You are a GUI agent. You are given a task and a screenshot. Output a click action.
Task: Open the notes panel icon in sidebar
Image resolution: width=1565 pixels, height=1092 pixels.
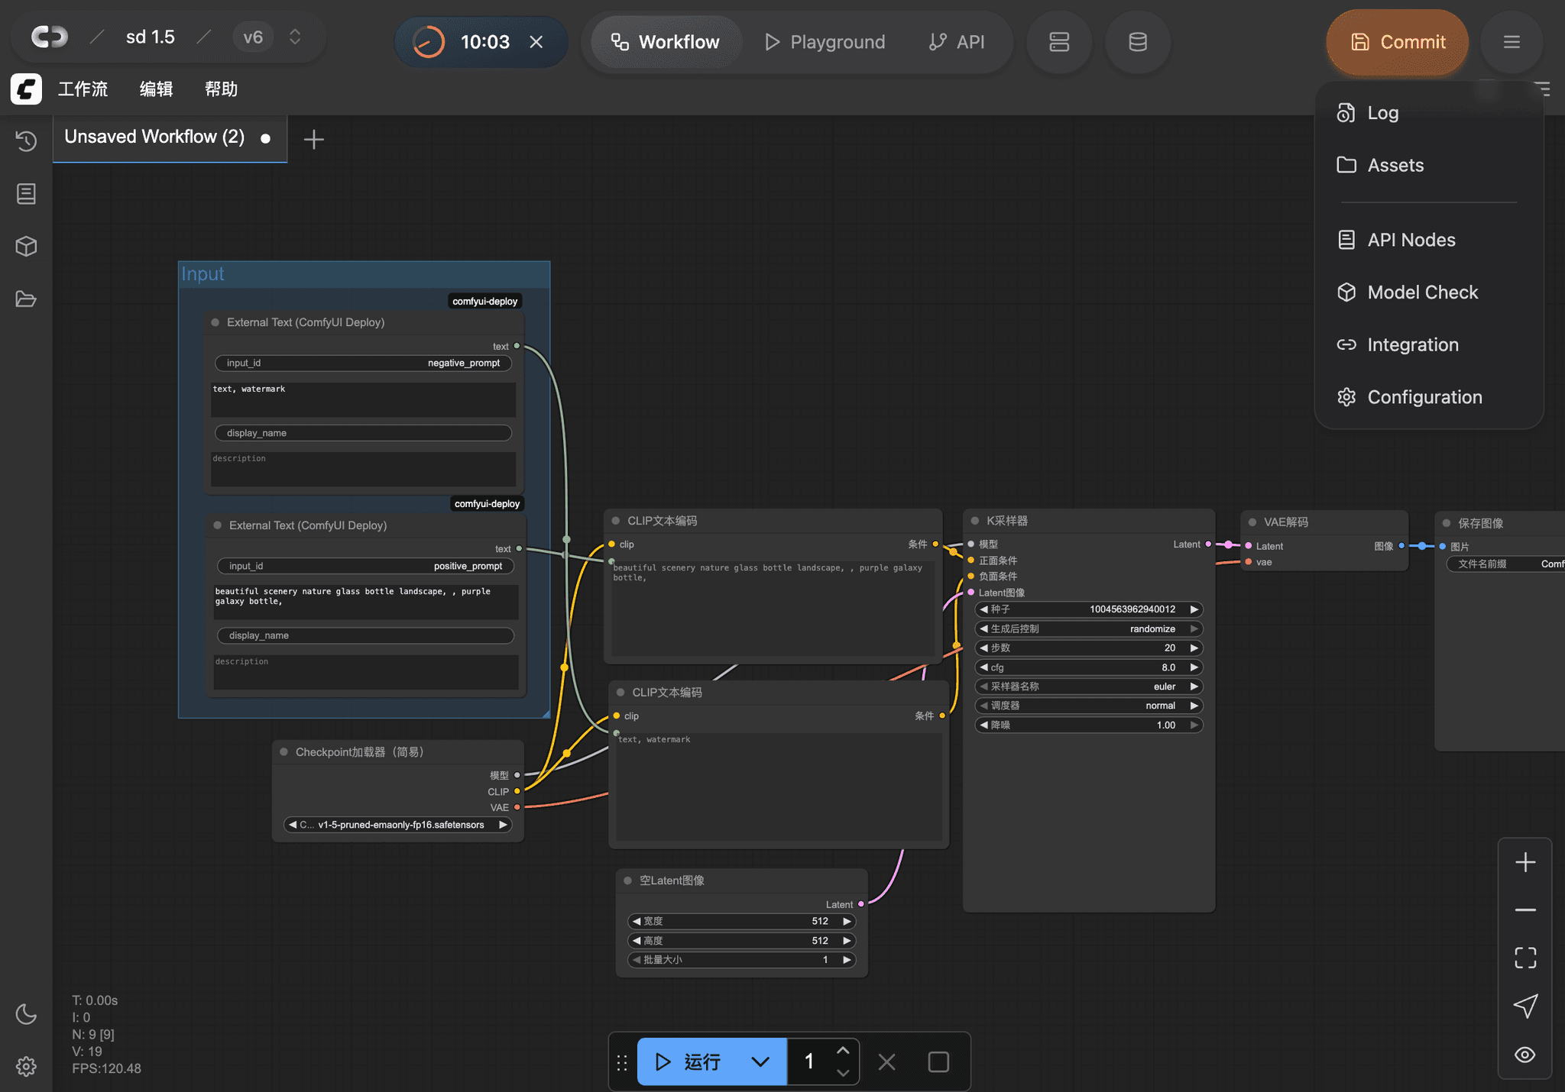click(26, 193)
